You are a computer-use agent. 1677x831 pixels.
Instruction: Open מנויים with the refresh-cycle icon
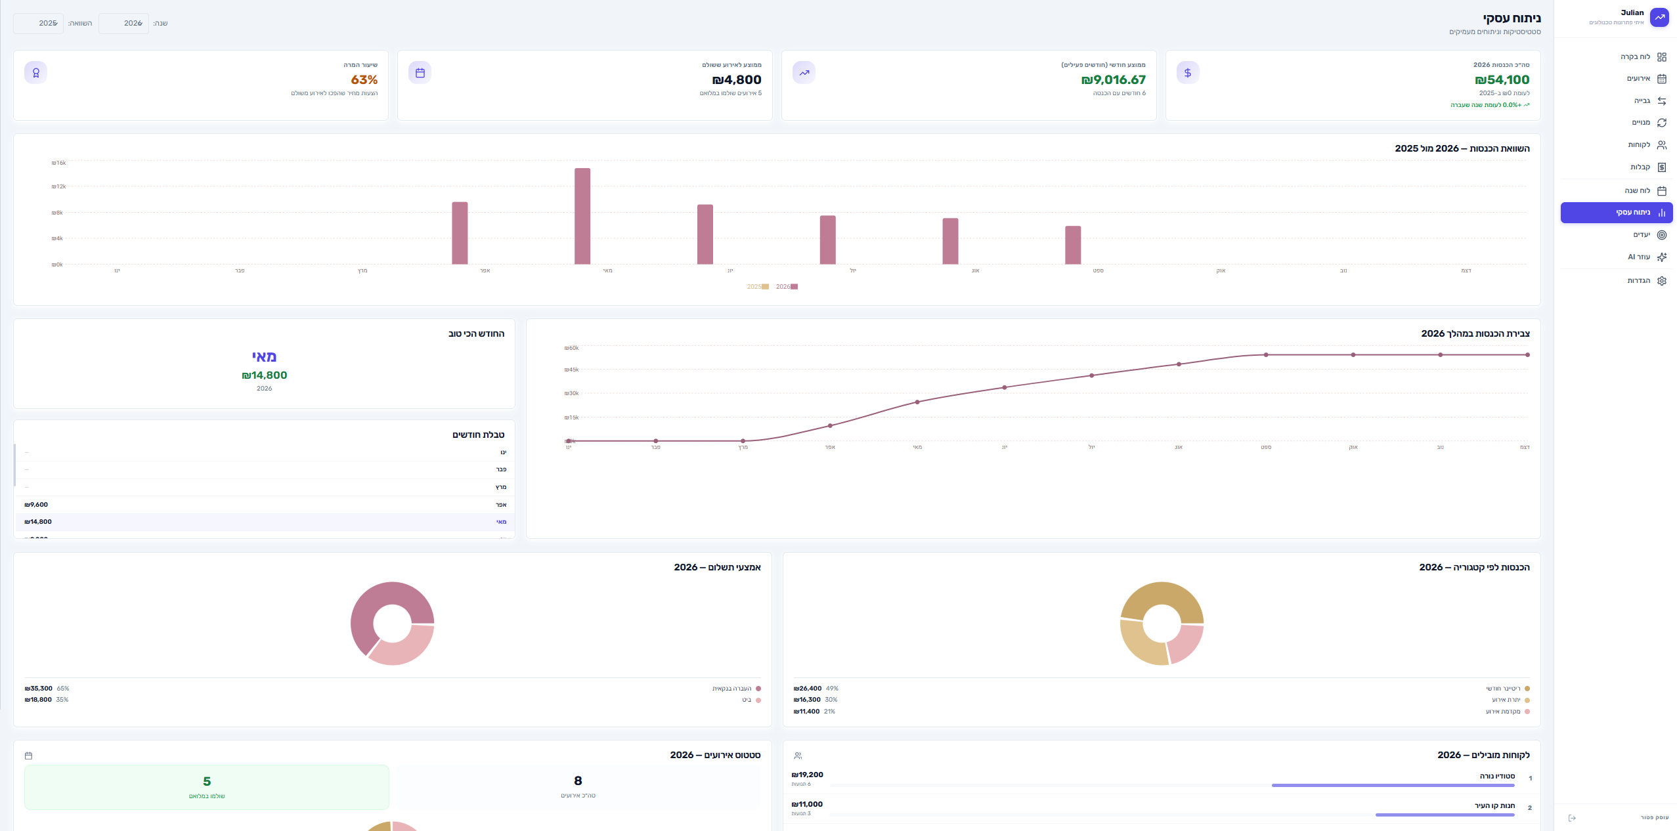1661,123
